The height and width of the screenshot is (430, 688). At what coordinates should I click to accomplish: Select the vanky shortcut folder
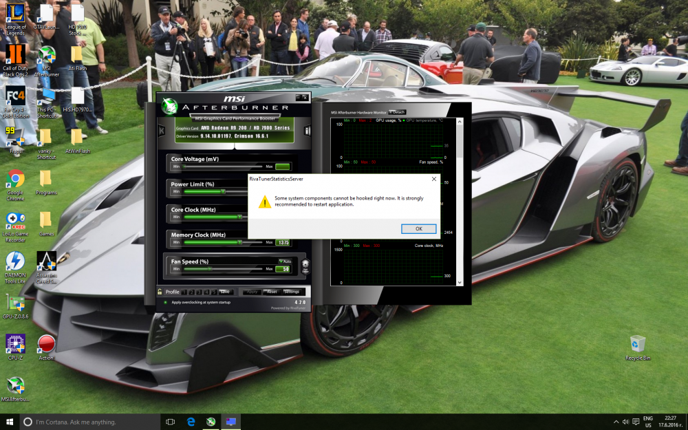pos(46,144)
